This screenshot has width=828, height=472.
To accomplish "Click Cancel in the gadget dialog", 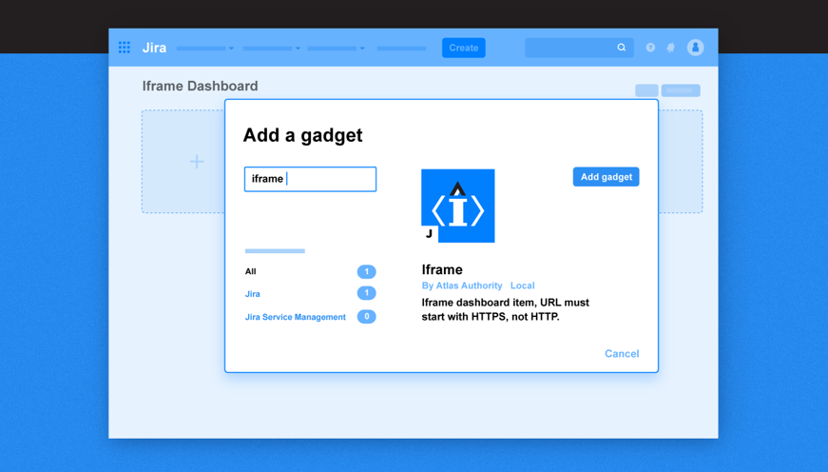I will (x=622, y=354).
